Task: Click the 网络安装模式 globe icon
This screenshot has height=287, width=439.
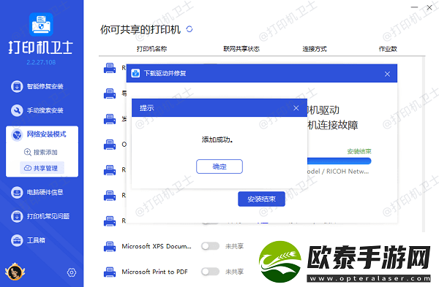Action: pos(17,134)
